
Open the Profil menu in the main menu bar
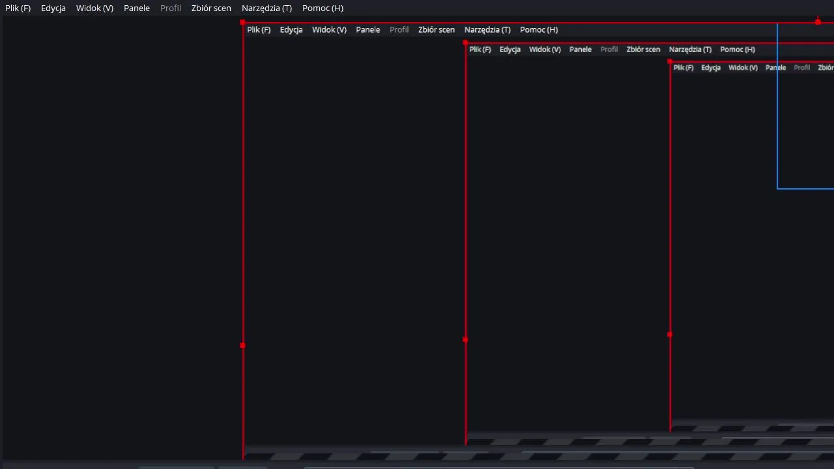tap(171, 8)
